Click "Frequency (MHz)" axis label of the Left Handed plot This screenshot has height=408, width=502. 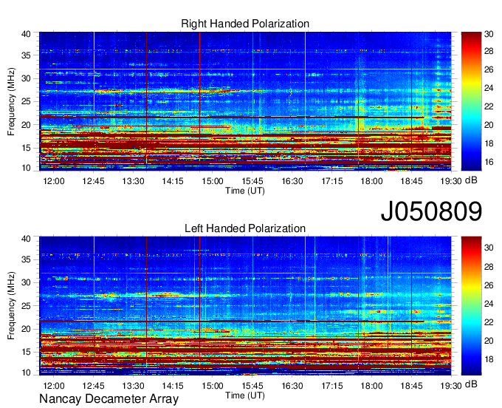click(11, 306)
